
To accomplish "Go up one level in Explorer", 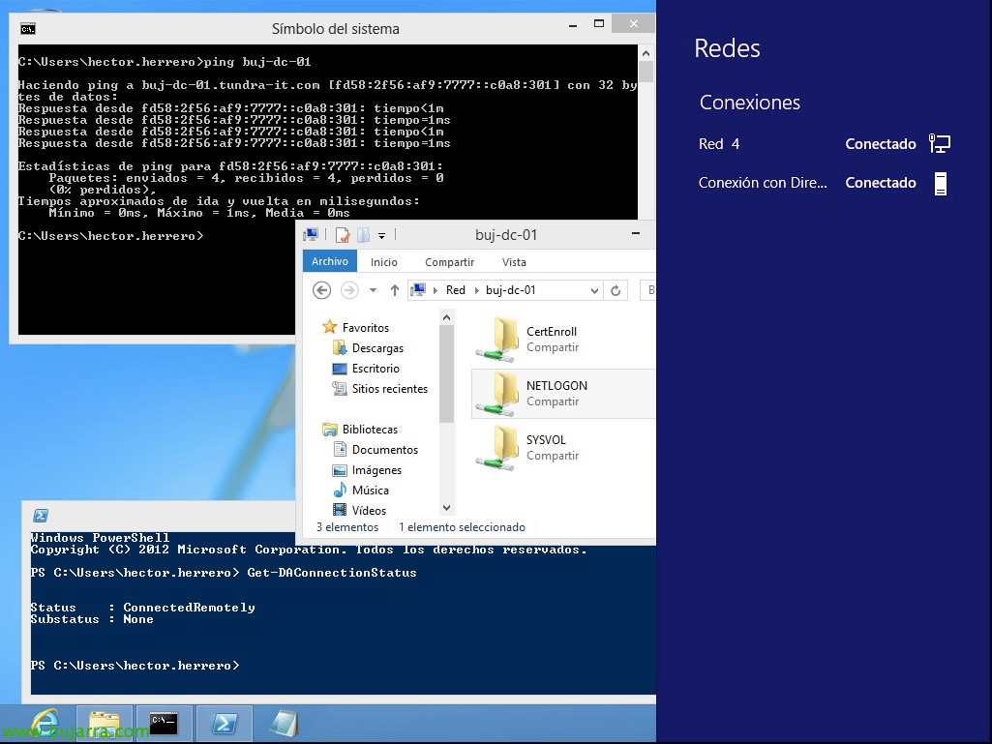I will (x=395, y=290).
